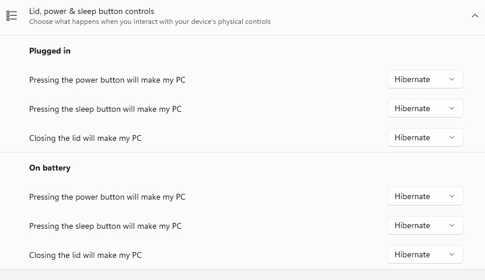
Task: Click the 'On battery' section heading
Action: coord(50,168)
